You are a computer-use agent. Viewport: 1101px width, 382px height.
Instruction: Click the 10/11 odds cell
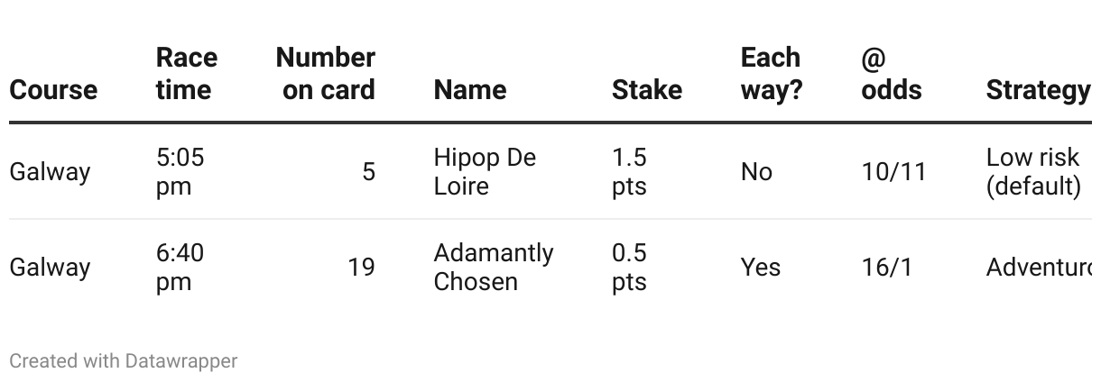pyautogui.click(x=894, y=171)
